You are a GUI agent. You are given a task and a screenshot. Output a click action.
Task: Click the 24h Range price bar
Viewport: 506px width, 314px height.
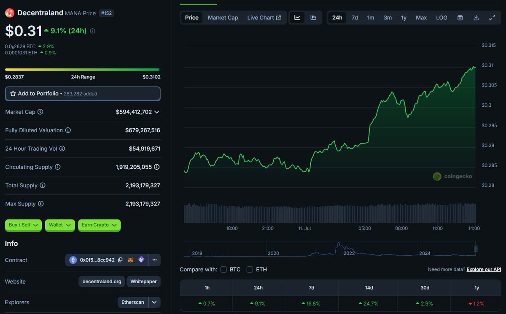[83, 69]
